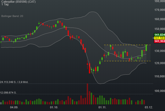
Task: Click the Caterpillar (850598) (CAT) title
Action: coord(19,2)
